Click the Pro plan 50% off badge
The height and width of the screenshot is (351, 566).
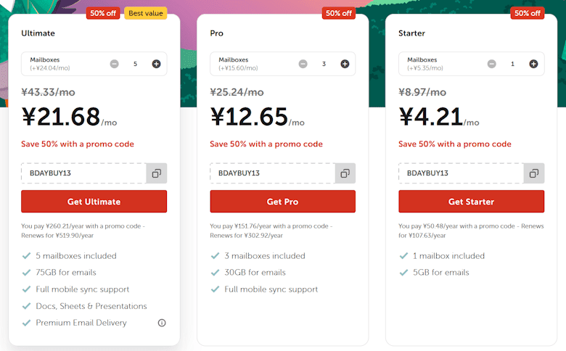[339, 13]
